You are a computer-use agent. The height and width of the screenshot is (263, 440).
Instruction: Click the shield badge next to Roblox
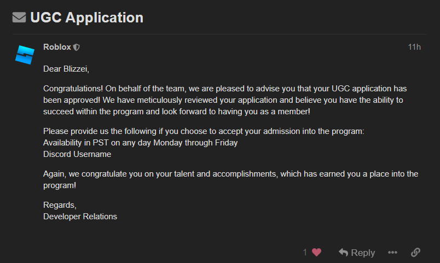pyautogui.click(x=77, y=48)
